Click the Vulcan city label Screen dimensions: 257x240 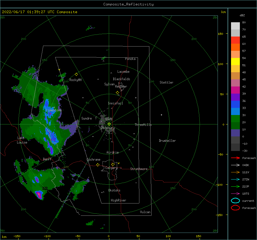[x=145, y=212]
